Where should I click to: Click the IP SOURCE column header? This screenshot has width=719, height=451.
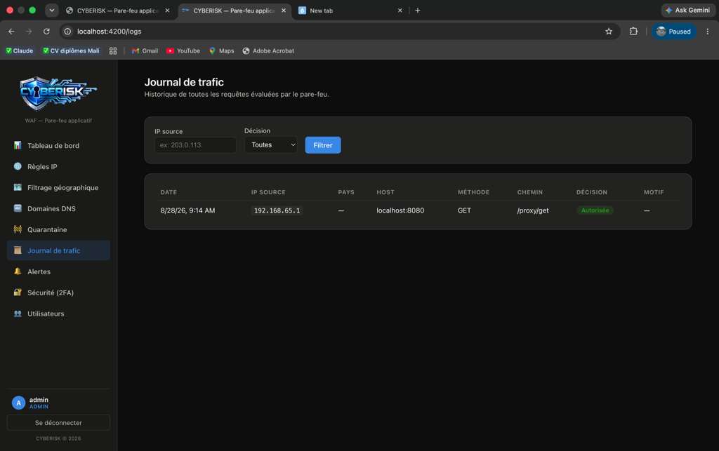268,192
